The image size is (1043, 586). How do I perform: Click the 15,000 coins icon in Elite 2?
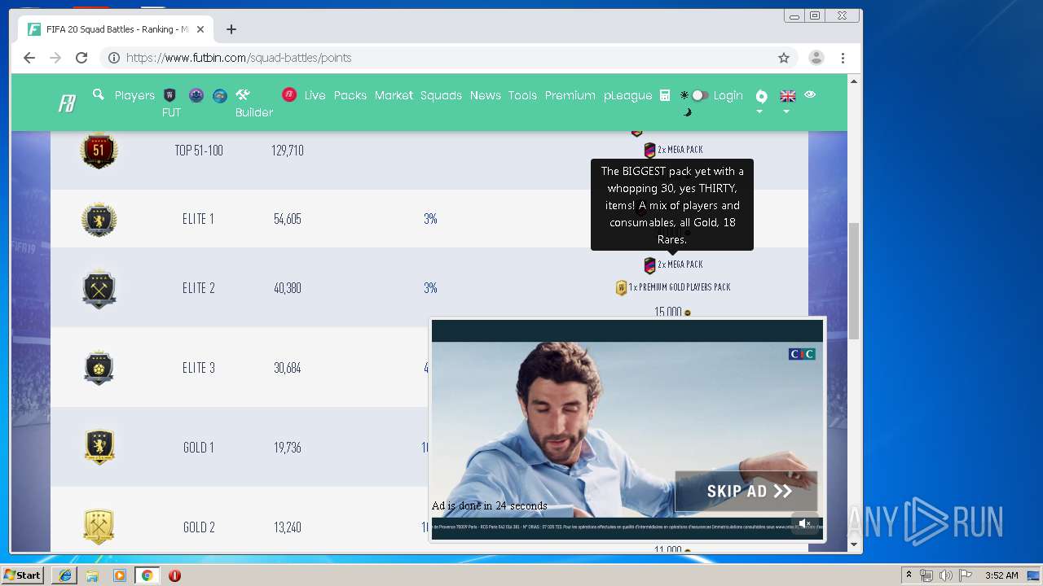point(687,312)
